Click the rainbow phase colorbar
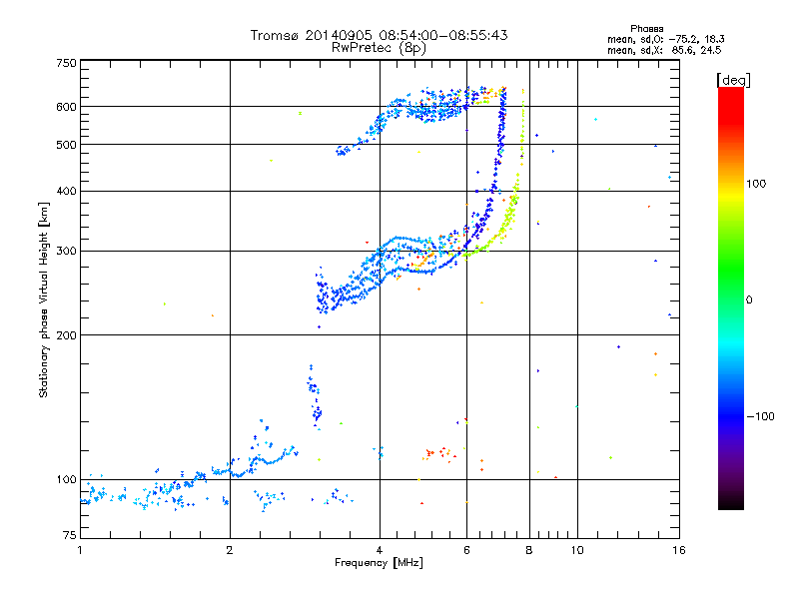799x599 pixels. 731,299
